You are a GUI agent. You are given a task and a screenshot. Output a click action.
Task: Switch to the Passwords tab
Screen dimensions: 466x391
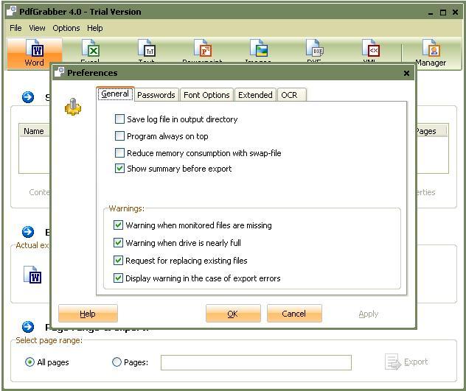click(156, 95)
